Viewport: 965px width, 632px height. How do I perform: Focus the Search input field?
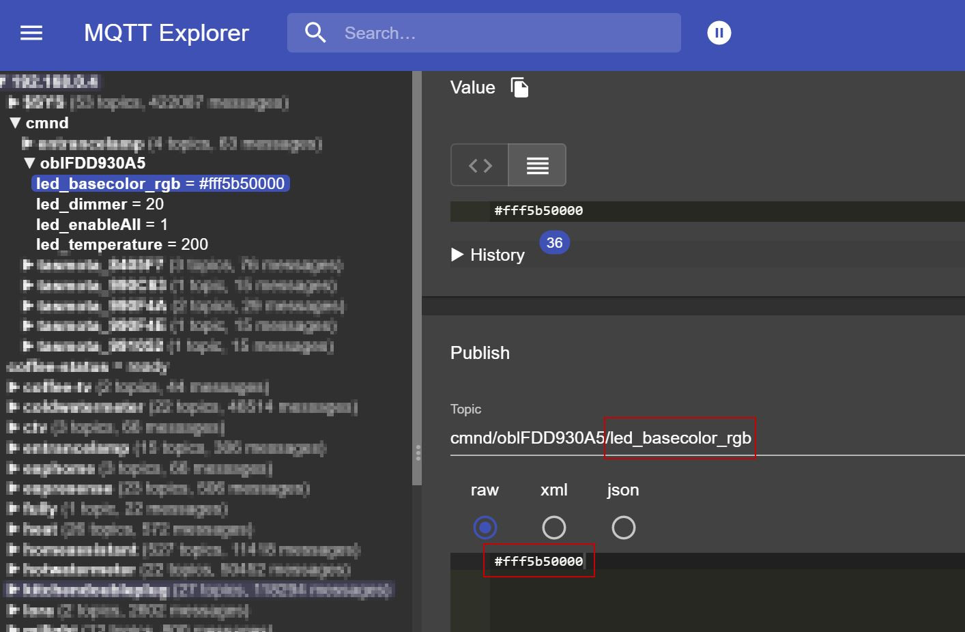tap(505, 33)
